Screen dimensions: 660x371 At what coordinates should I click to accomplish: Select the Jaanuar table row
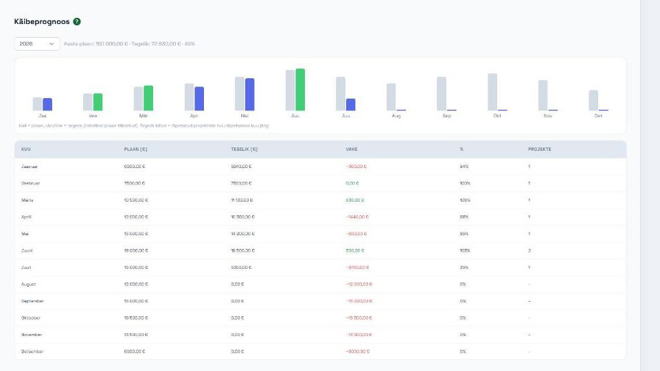coord(320,167)
